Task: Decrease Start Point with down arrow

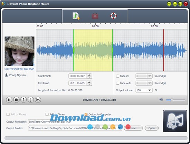Action: click(89, 77)
